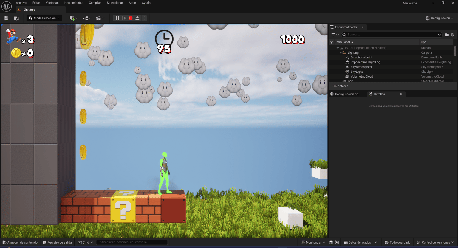Screen dimensions: 458x248
Task: Open Almacén de contenido drawer
Action: (20, 242)
